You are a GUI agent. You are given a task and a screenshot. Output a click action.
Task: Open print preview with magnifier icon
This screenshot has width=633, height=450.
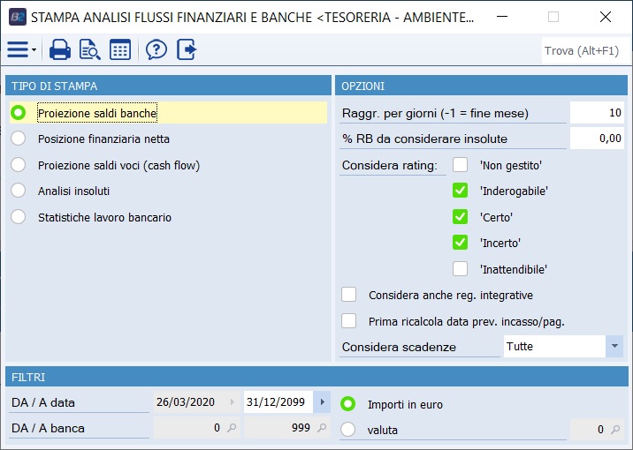(90, 49)
